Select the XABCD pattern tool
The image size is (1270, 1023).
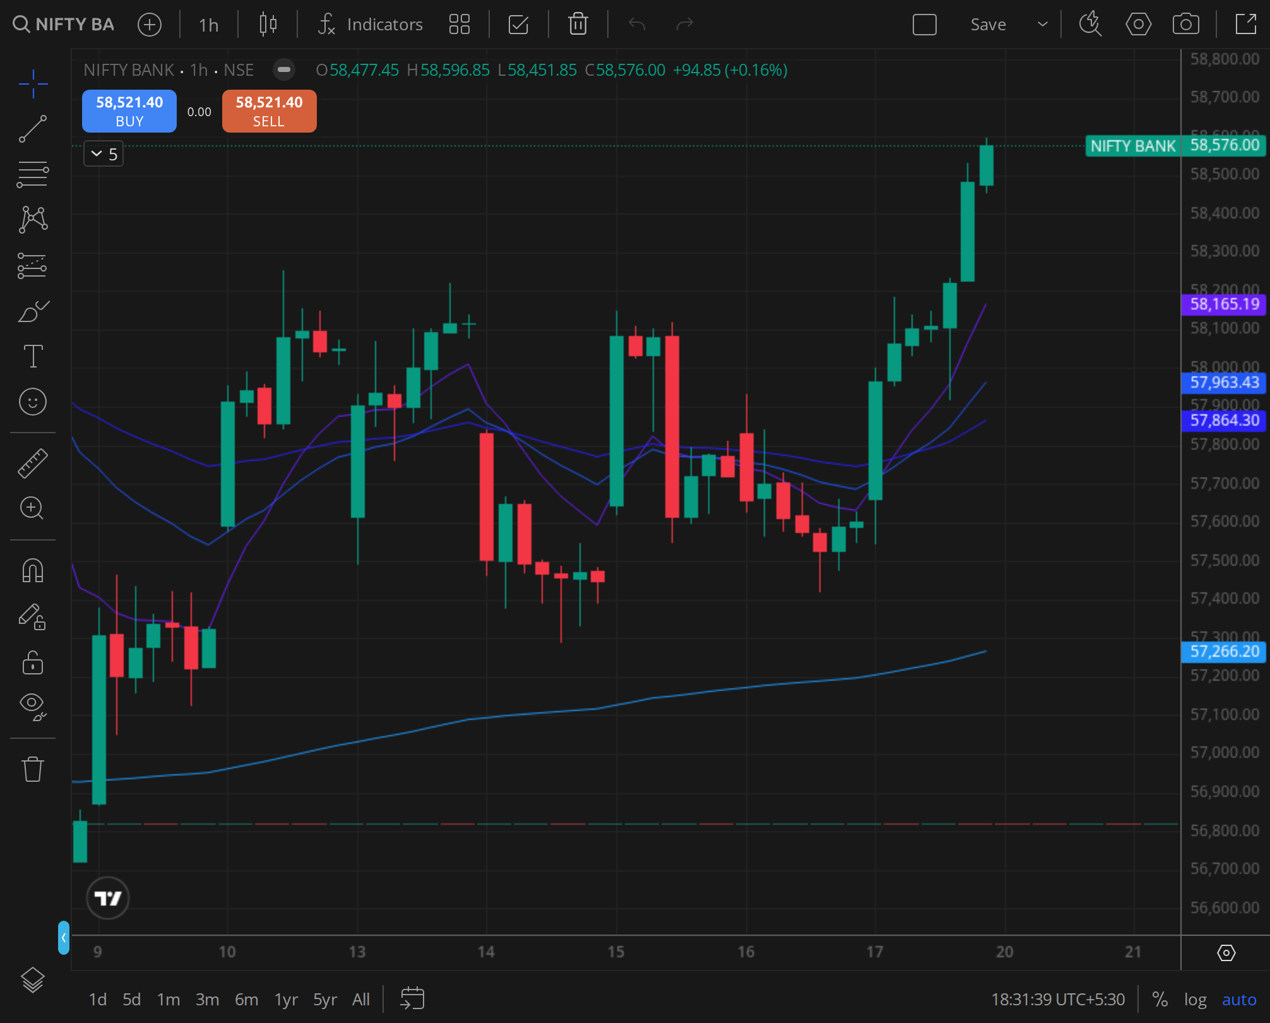(x=33, y=220)
